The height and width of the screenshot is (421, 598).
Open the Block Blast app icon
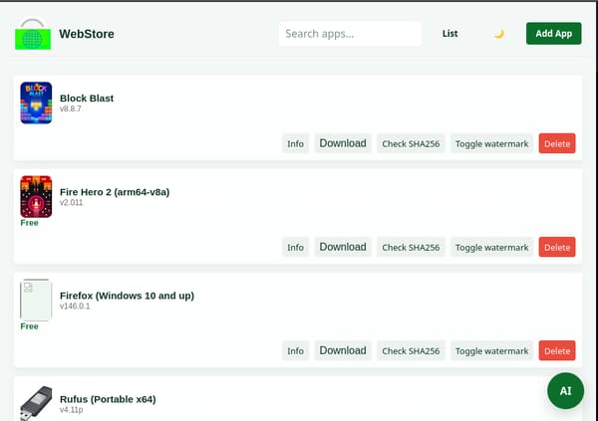(x=36, y=103)
